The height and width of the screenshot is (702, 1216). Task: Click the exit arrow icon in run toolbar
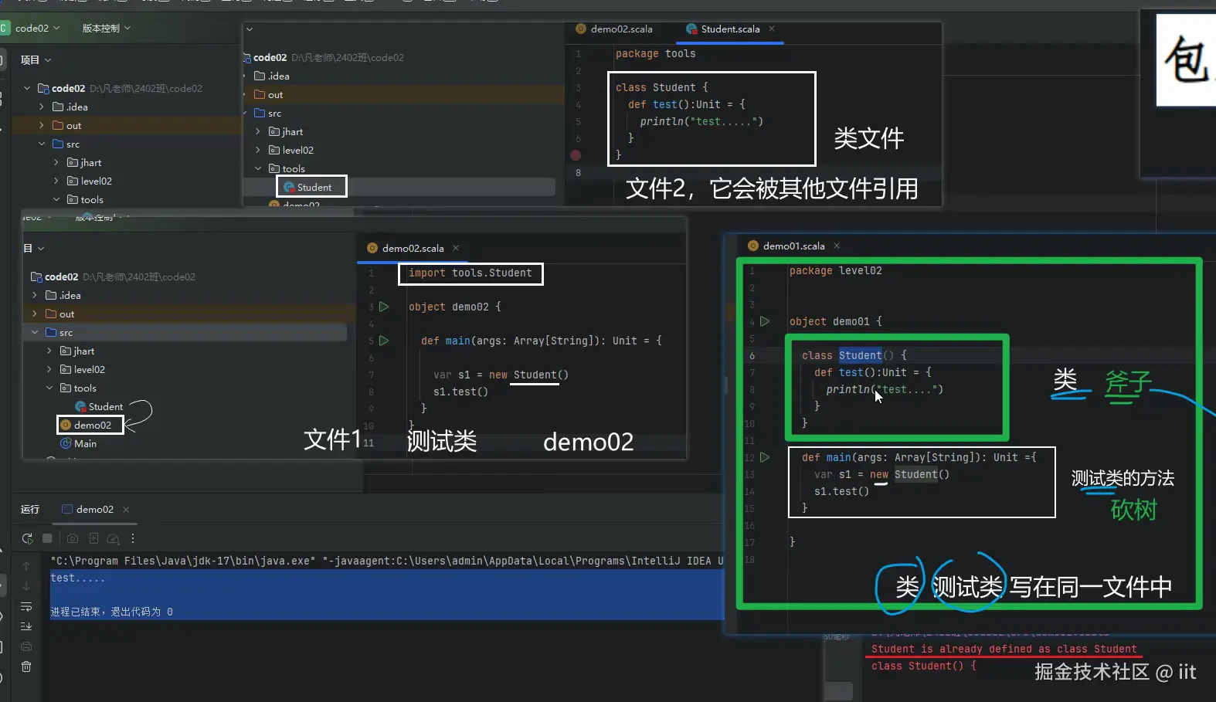pyautogui.click(x=93, y=538)
